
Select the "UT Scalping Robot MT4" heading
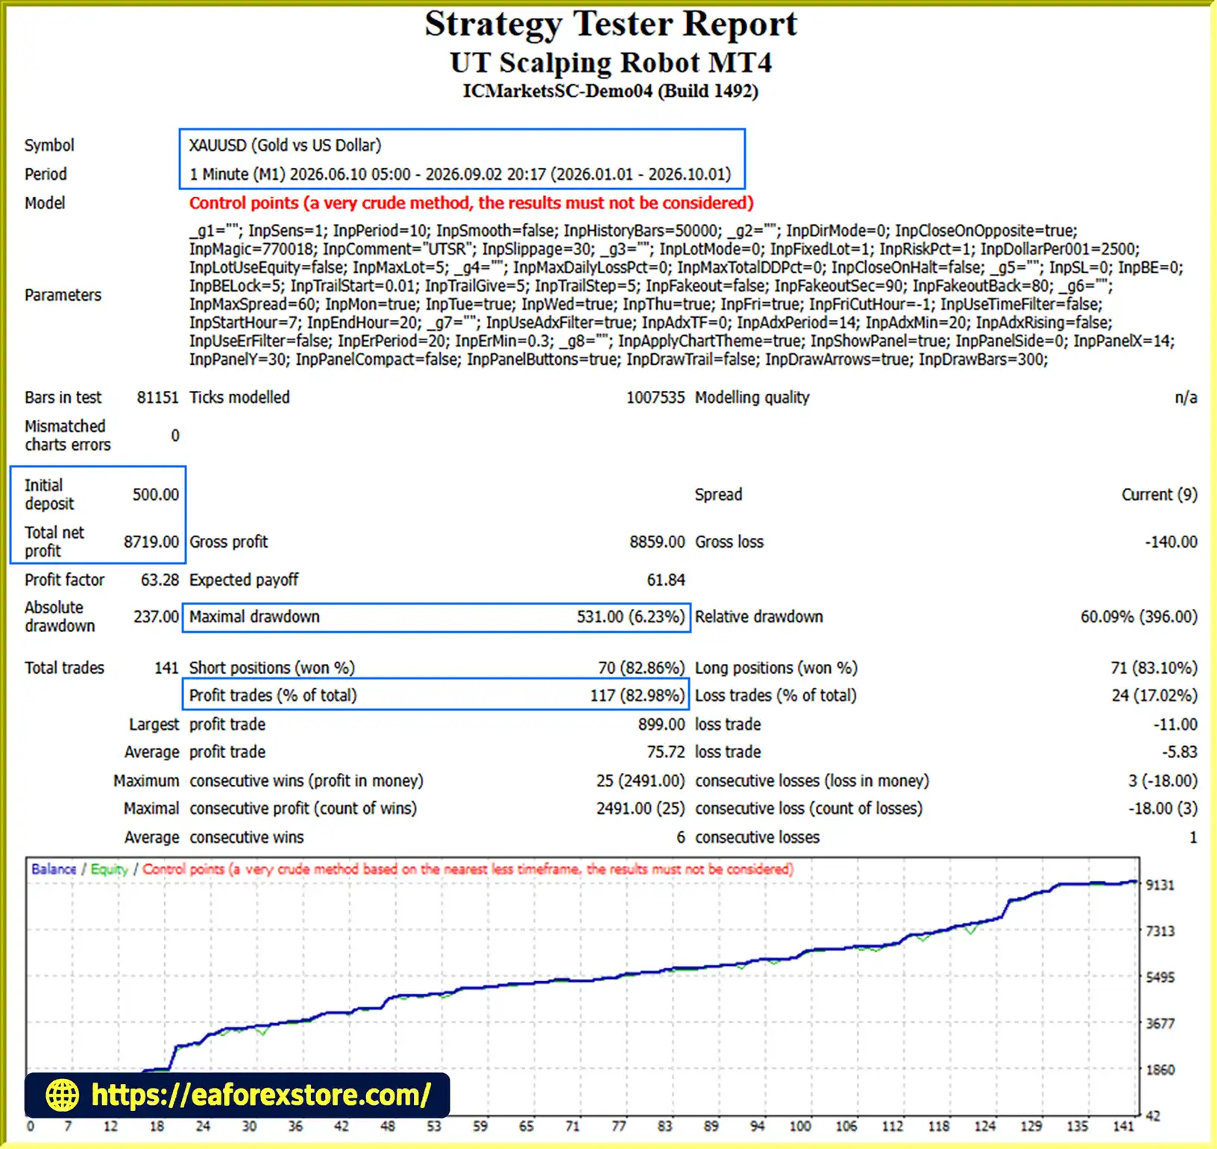coord(611,63)
